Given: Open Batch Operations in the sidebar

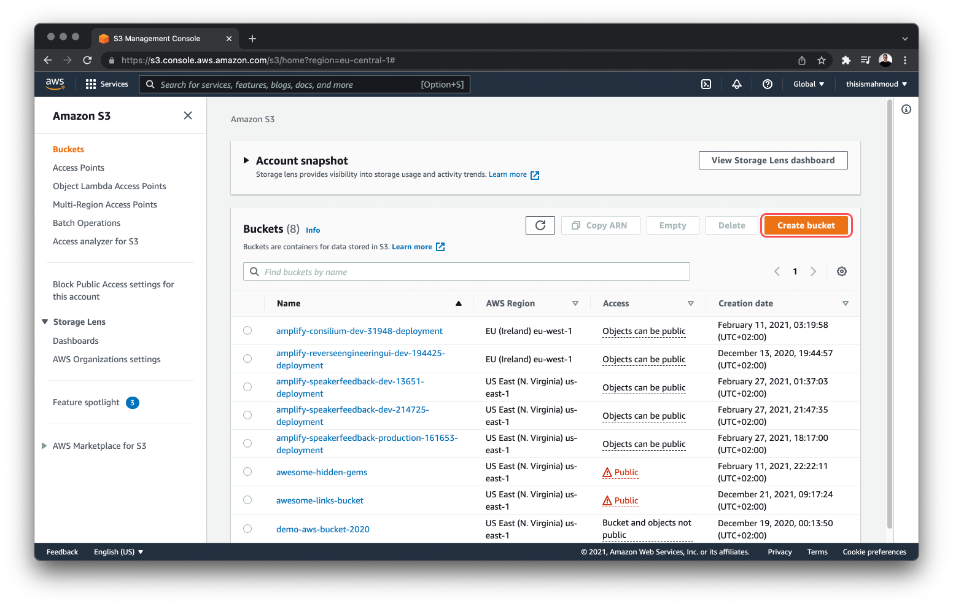Looking at the screenshot, I should 87,223.
